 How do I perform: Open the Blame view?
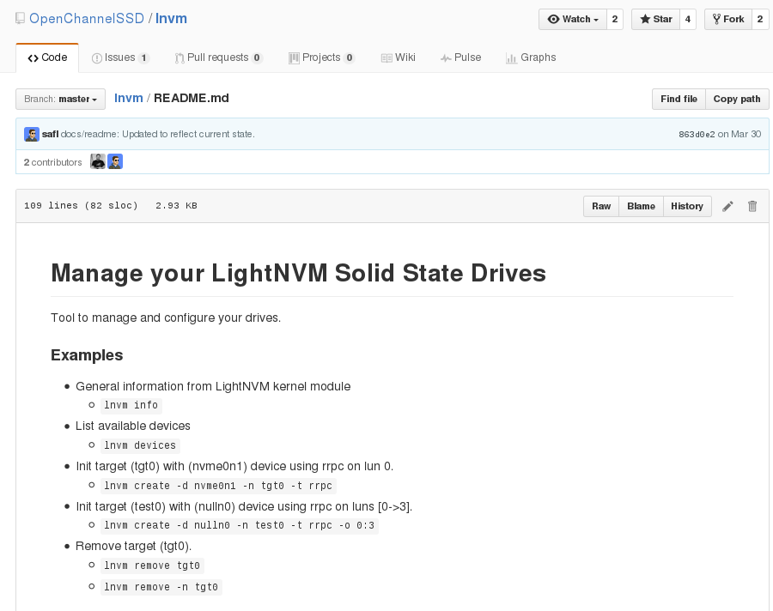point(641,207)
